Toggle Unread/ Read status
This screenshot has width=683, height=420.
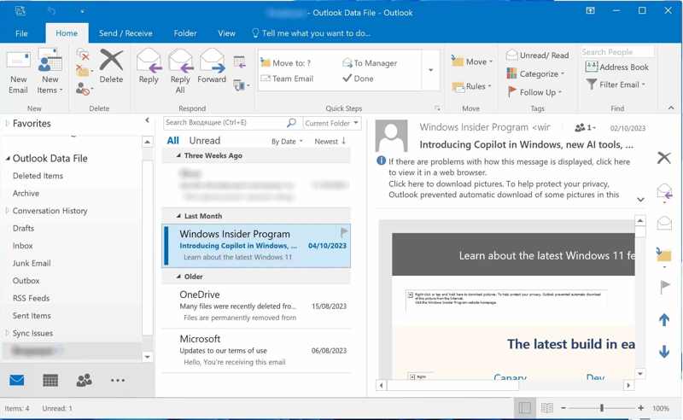(x=538, y=55)
